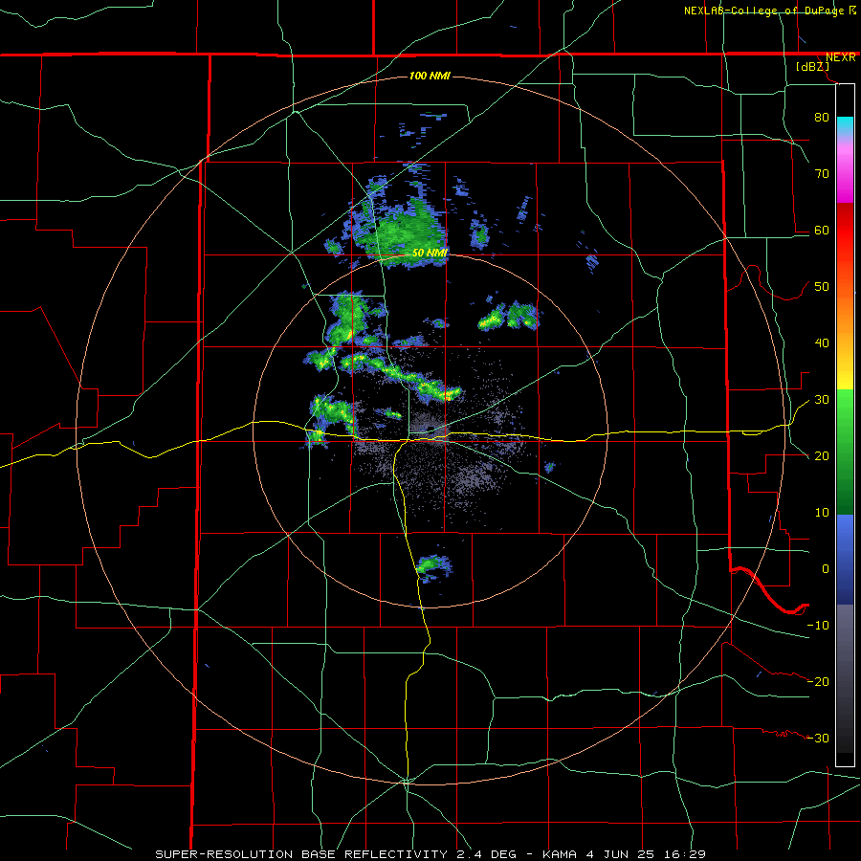Click the 0 value on the dBZ scale
This screenshot has width=861, height=861.
point(826,569)
